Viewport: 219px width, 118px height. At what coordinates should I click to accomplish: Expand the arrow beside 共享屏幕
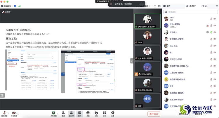(58, 112)
